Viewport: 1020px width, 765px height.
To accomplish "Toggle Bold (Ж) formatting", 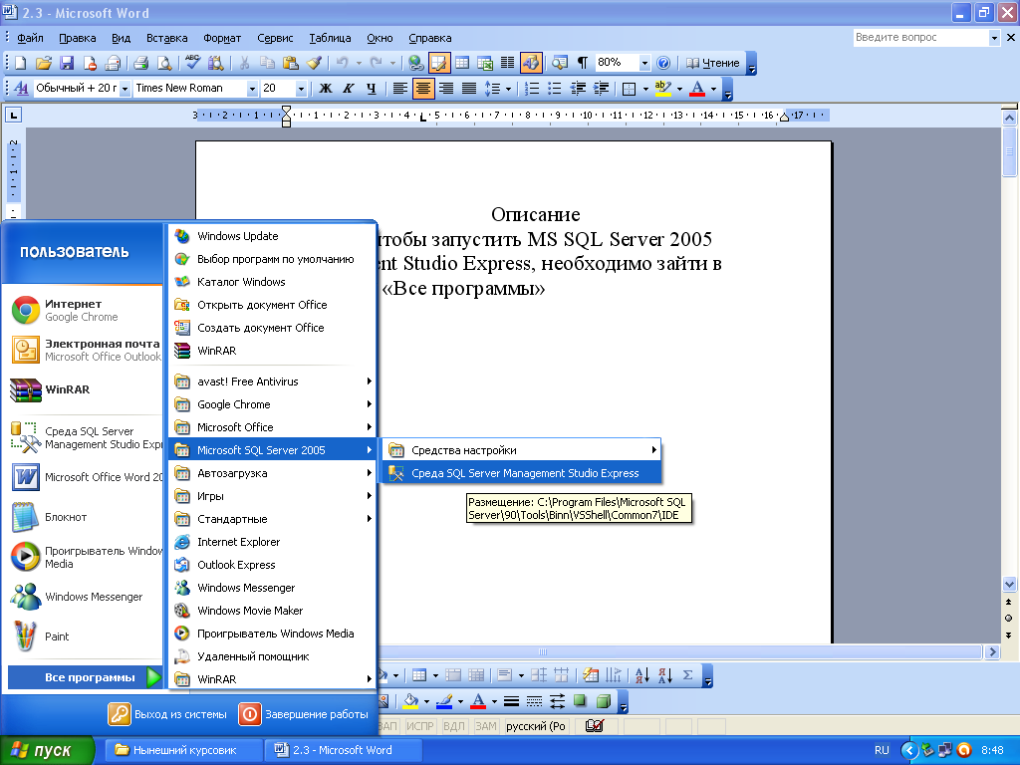I will click(x=326, y=88).
